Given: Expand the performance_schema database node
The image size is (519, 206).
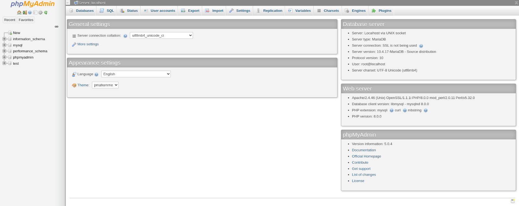Looking at the screenshot, I should (x=5, y=51).
